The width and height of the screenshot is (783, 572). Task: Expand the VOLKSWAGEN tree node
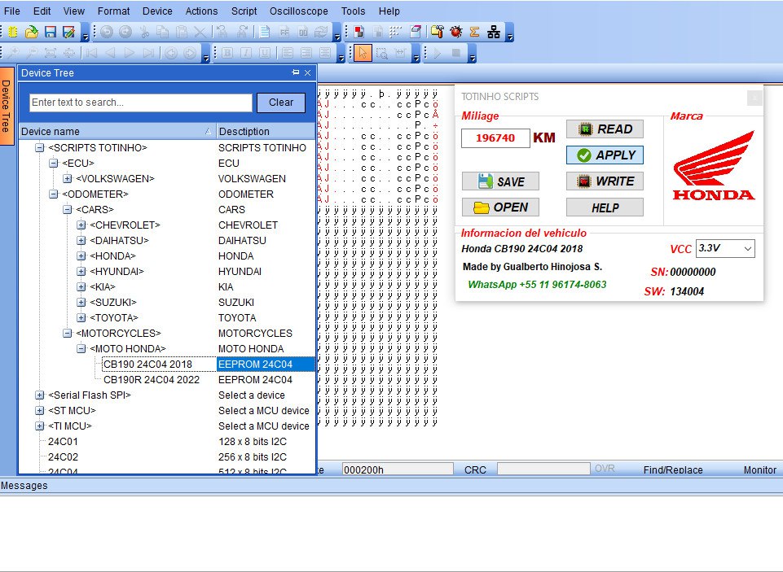[x=67, y=179]
